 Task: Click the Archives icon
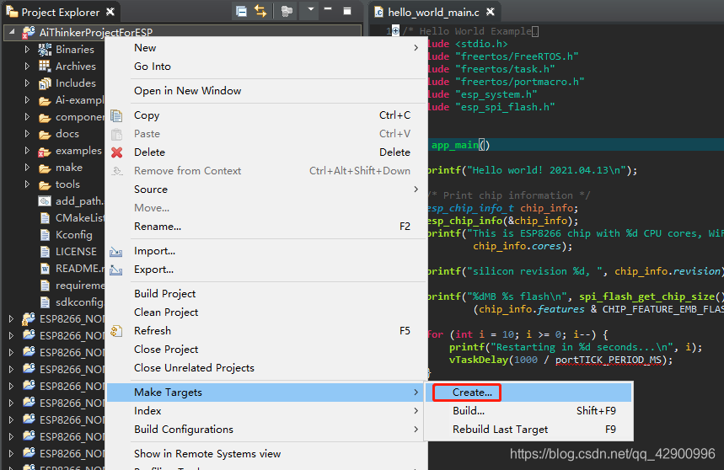[45, 66]
